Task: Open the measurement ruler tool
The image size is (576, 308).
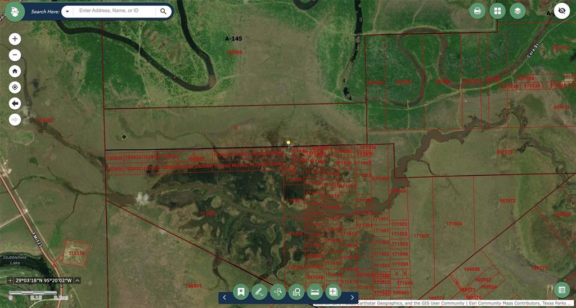Action: tap(315, 292)
